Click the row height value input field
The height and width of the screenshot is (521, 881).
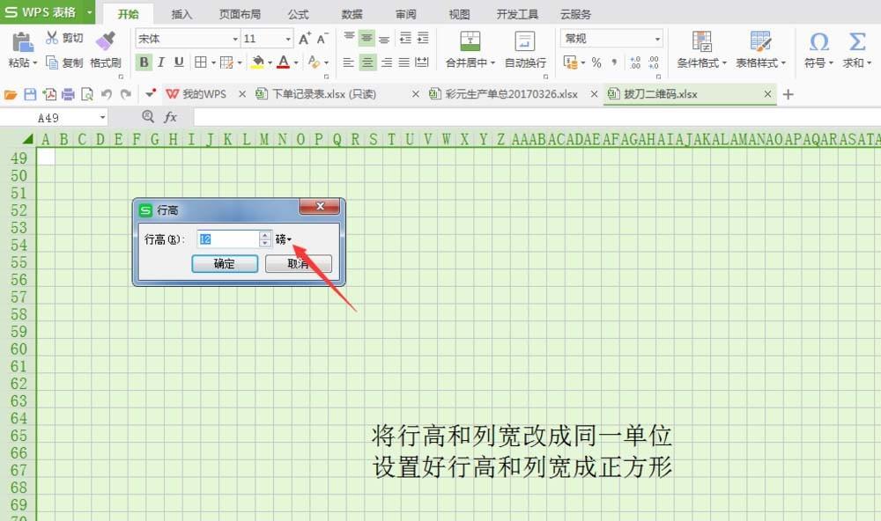tap(227, 238)
